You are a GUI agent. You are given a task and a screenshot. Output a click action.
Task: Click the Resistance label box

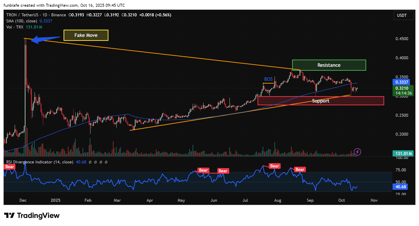329,65
